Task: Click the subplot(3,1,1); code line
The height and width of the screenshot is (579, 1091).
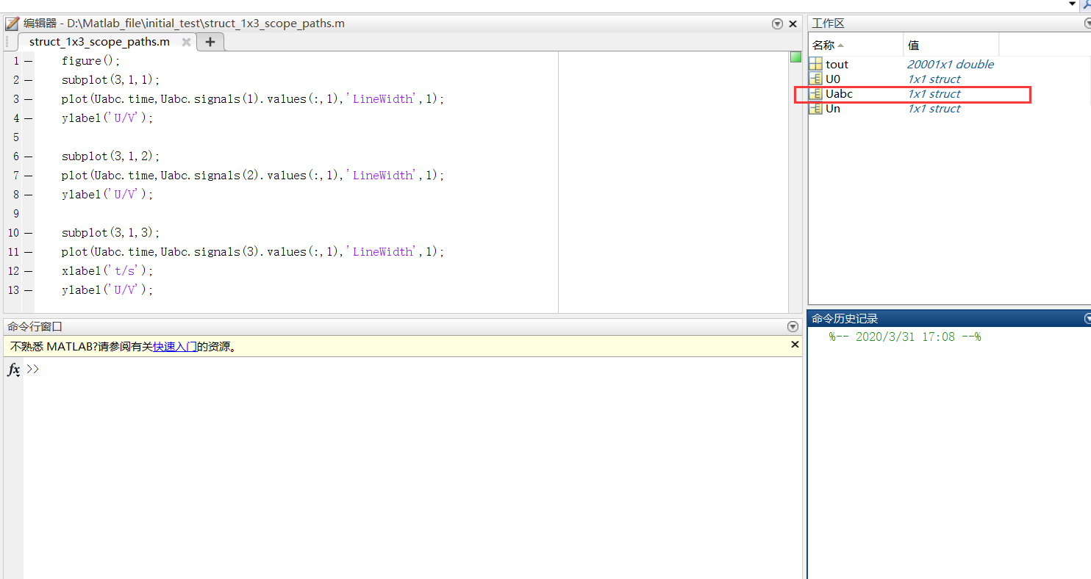Action: (x=110, y=80)
